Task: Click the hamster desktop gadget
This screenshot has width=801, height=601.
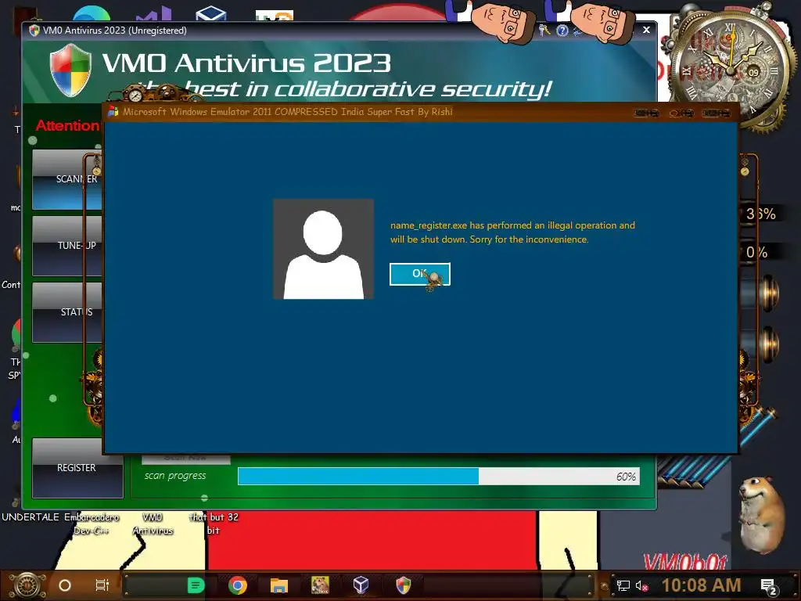Action: coord(762,515)
